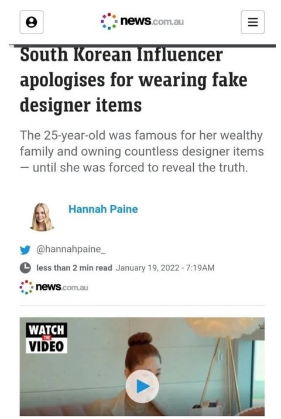Click the colorful dotted circle in the header logo
This screenshot has width=281, height=419.
click(109, 21)
